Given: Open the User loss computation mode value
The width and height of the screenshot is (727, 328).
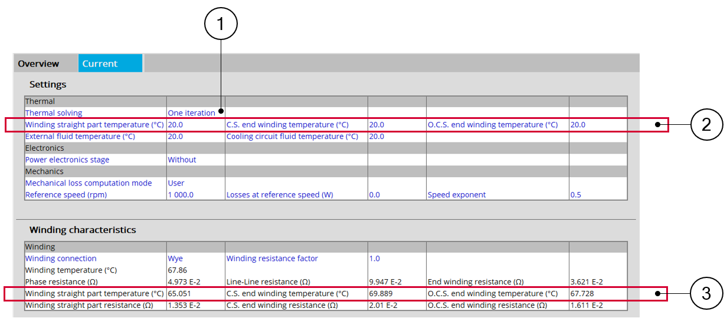Looking at the screenshot, I should pos(176,183).
